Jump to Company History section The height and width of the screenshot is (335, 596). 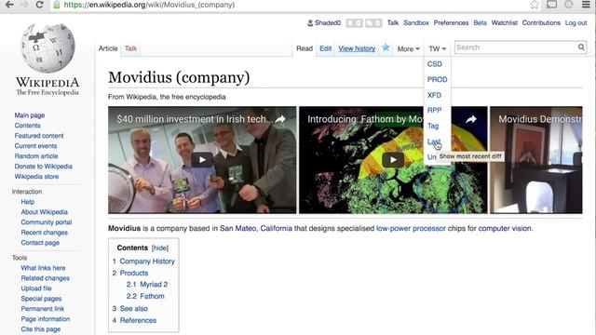[x=147, y=261]
